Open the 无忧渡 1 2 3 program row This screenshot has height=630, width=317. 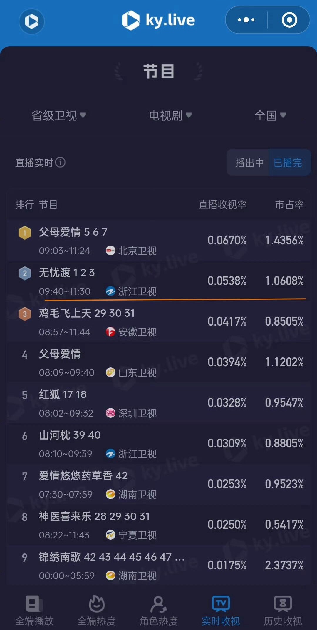click(x=159, y=281)
